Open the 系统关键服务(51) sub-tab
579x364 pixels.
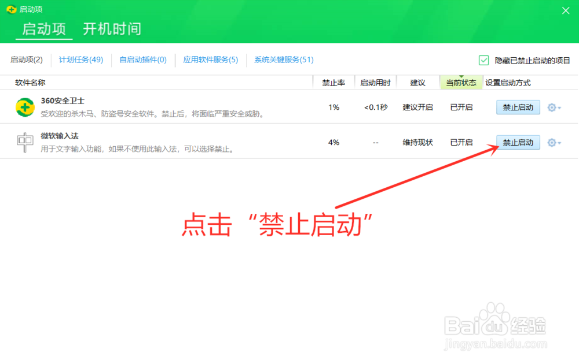(x=284, y=60)
